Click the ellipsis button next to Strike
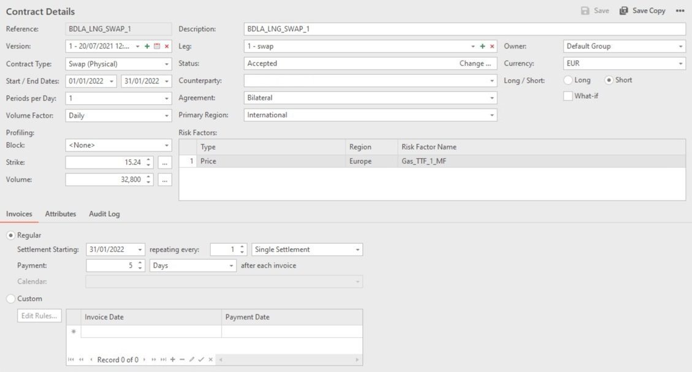Screen dimensions: 692x372 165,162
